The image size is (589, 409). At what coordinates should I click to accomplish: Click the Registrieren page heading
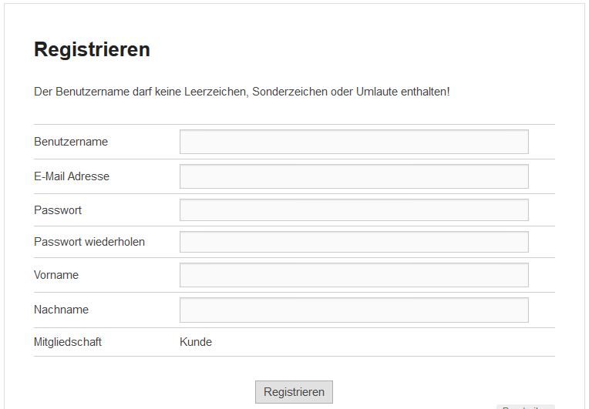pyautogui.click(x=92, y=50)
